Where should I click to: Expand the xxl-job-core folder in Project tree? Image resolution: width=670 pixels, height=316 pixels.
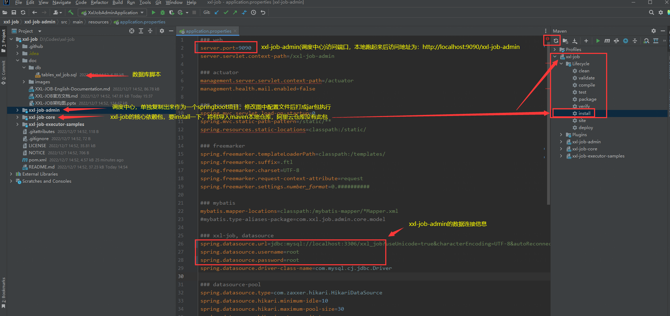tap(17, 117)
